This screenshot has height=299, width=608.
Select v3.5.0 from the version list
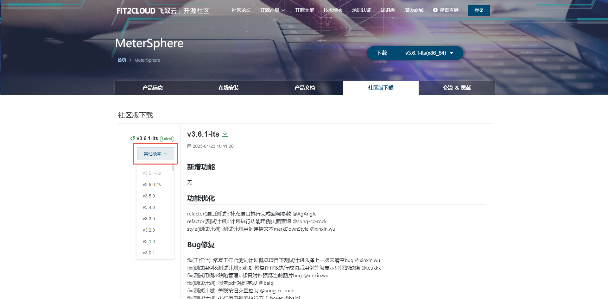click(149, 196)
